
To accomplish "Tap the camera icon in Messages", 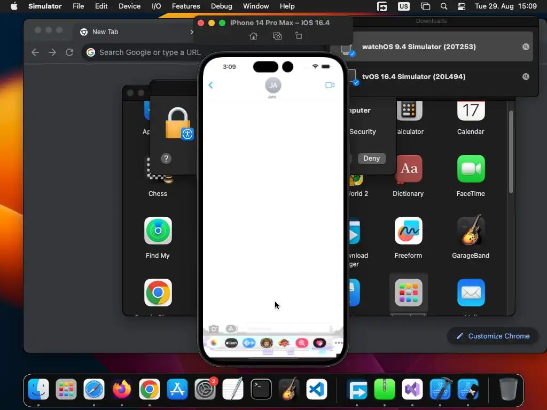I will click(214, 328).
